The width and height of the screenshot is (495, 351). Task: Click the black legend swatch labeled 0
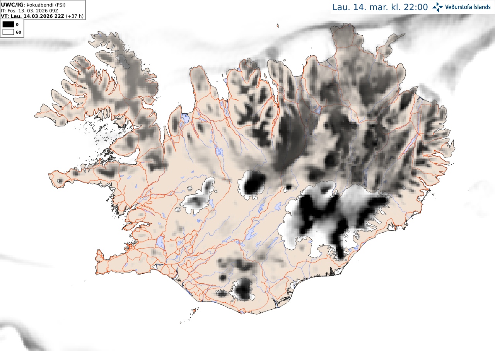(8, 24)
